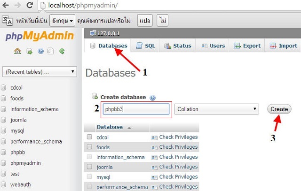Image resolution: width=301 pixels, height=191 pixels.
Task: Click the database icon next to cdcol in sidebar
Action: coord(3,88)
